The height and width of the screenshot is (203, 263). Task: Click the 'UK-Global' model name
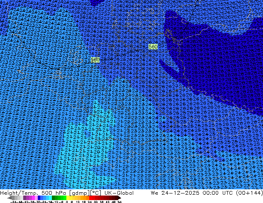119,193
